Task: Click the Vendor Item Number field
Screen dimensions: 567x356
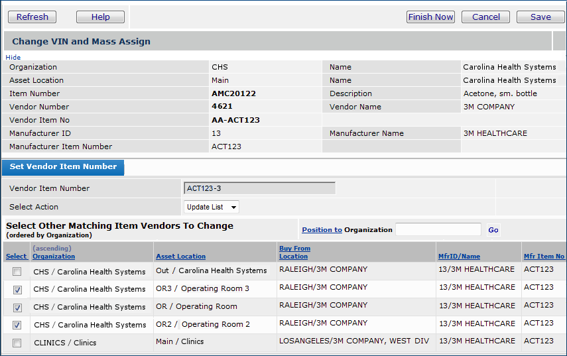Action: click(259, 188)
